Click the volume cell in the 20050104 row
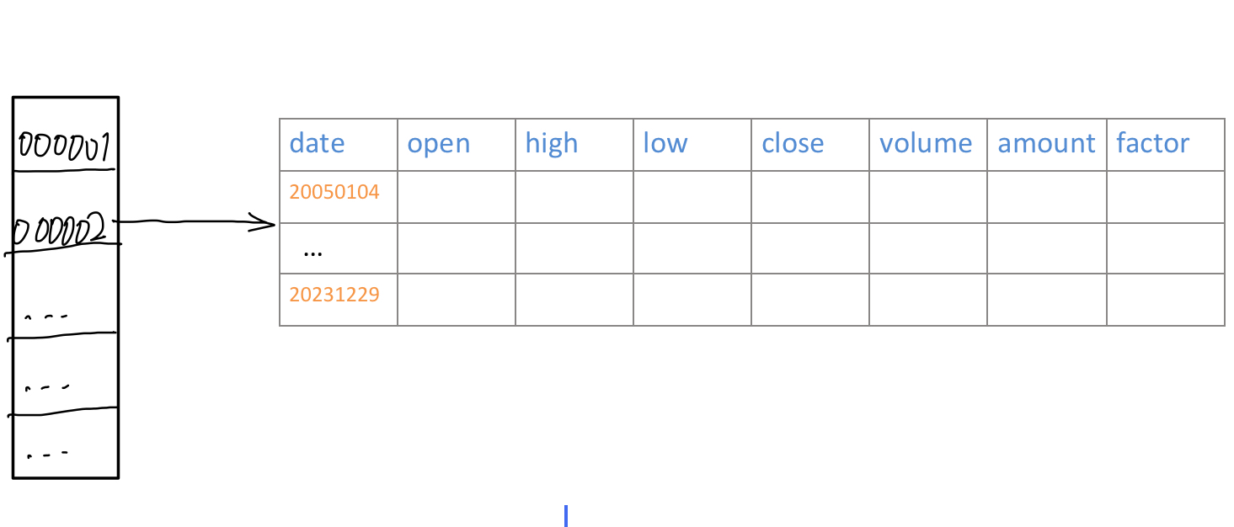The height and width of the screenshot is (527, 1234). pyautogui.click(x=927, y=197)
